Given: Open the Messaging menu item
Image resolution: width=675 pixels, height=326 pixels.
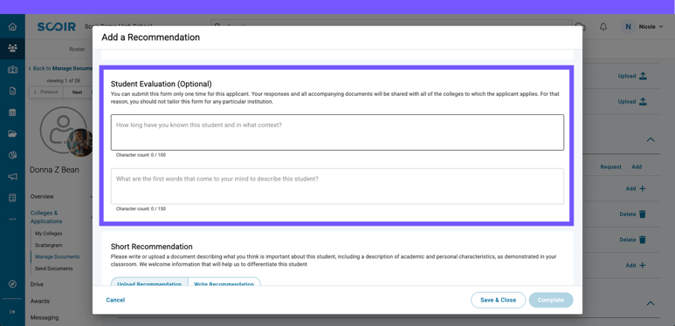Looking at the screenshot, I should 45,318.
